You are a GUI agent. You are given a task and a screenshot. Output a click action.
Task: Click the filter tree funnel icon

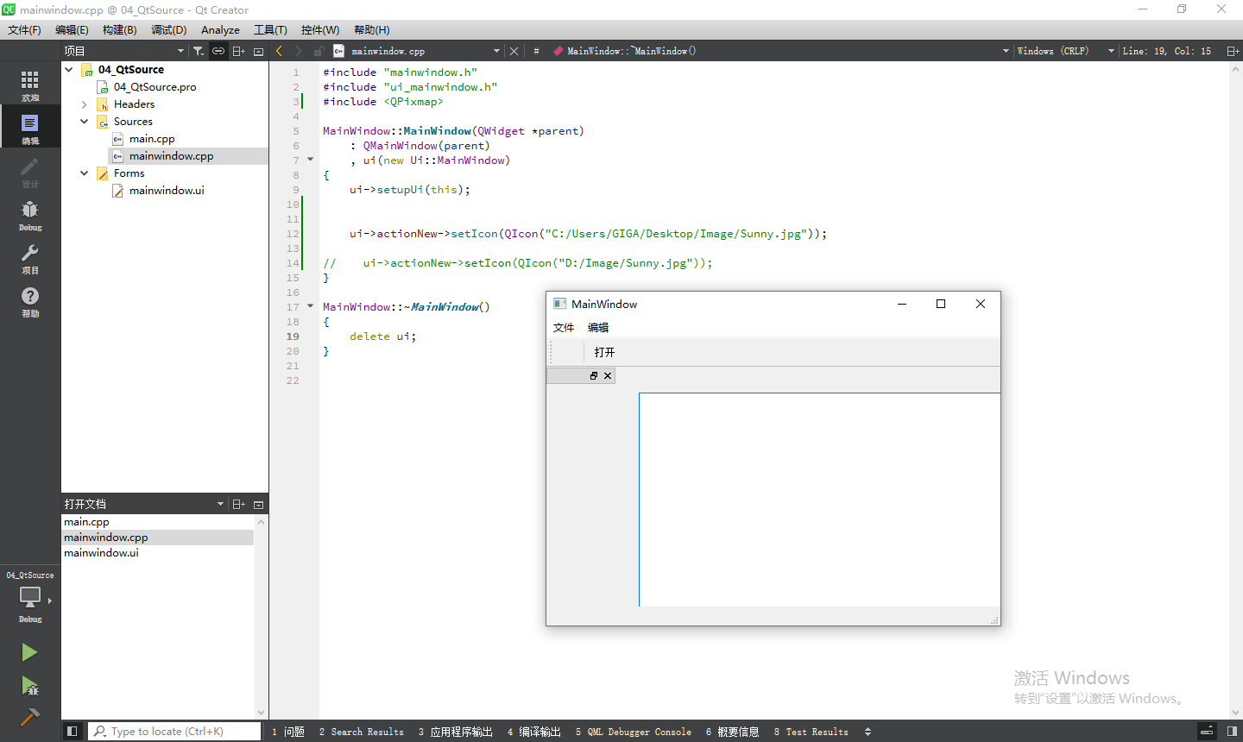point(199,51)
